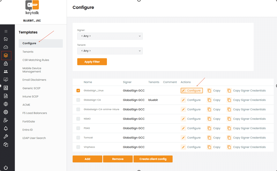Open Tenants in the Templates menu
Viewport: 277px width, 171px height.
pyautogui.click(x=28, y=52)
